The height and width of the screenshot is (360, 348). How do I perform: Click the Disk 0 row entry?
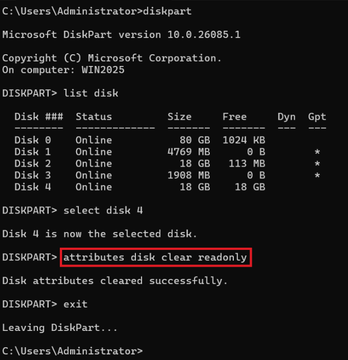click(x=140, y=140)
